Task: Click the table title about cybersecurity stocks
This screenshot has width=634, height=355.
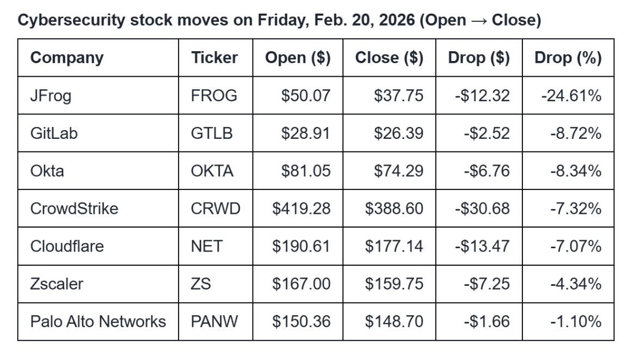Action: 279,21
